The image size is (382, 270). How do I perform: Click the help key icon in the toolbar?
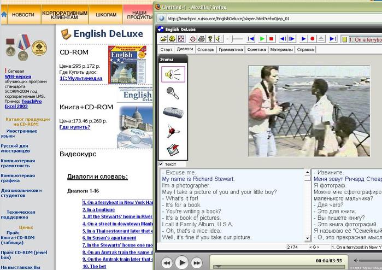pos(210,39)
